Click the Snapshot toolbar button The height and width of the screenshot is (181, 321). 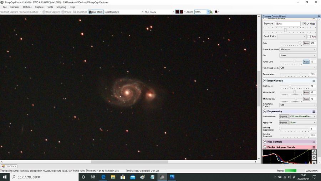pos(80,12)
